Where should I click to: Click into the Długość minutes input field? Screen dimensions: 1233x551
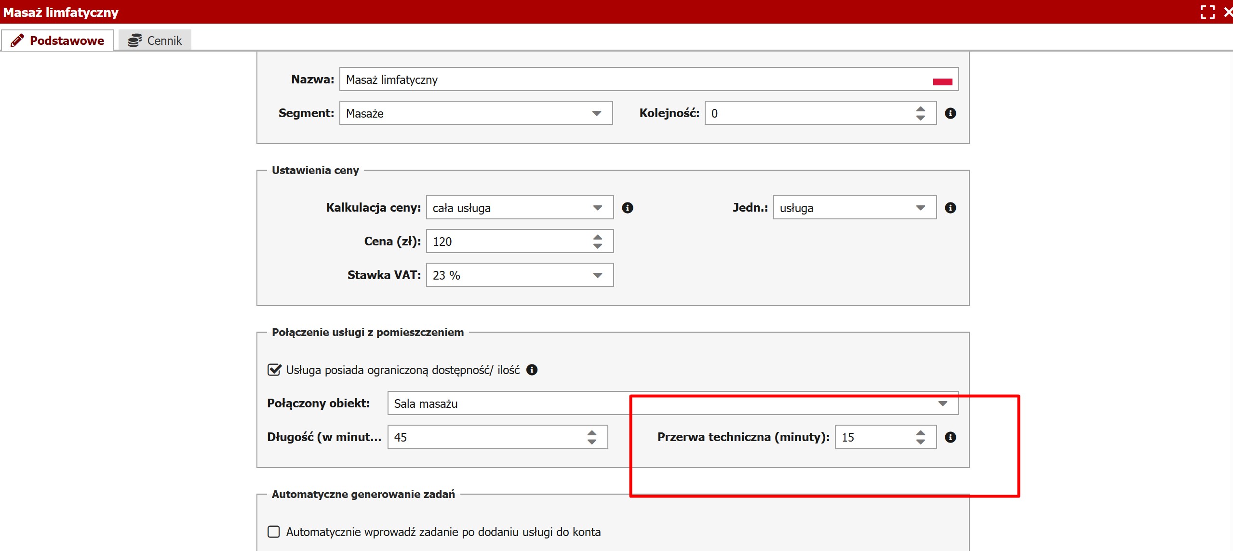coord(482,437)
